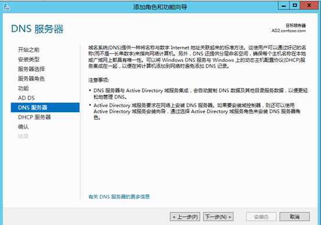
Task: Click the 取消 button
Action: pos(294,217)
